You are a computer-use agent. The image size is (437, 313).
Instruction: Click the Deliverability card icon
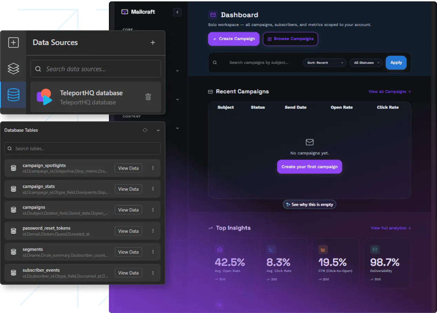coord(375,250)
